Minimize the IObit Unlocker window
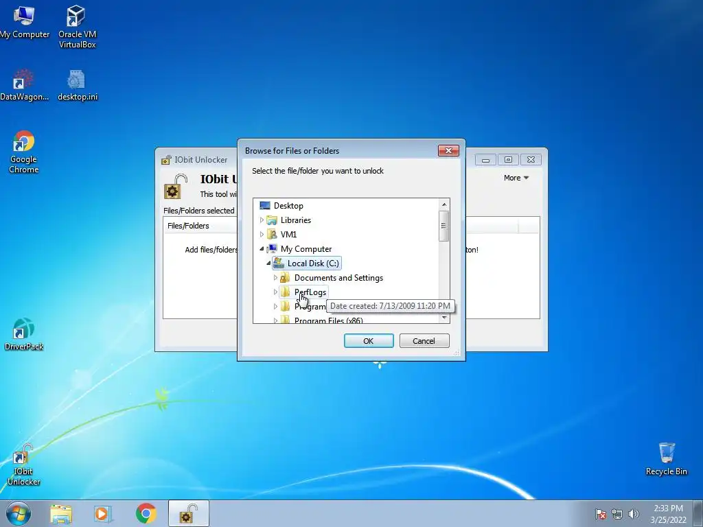 coord(485,160)
